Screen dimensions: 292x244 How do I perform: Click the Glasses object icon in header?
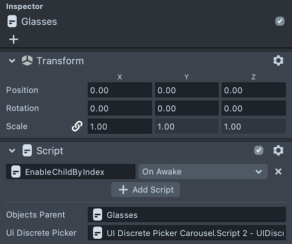12,21
